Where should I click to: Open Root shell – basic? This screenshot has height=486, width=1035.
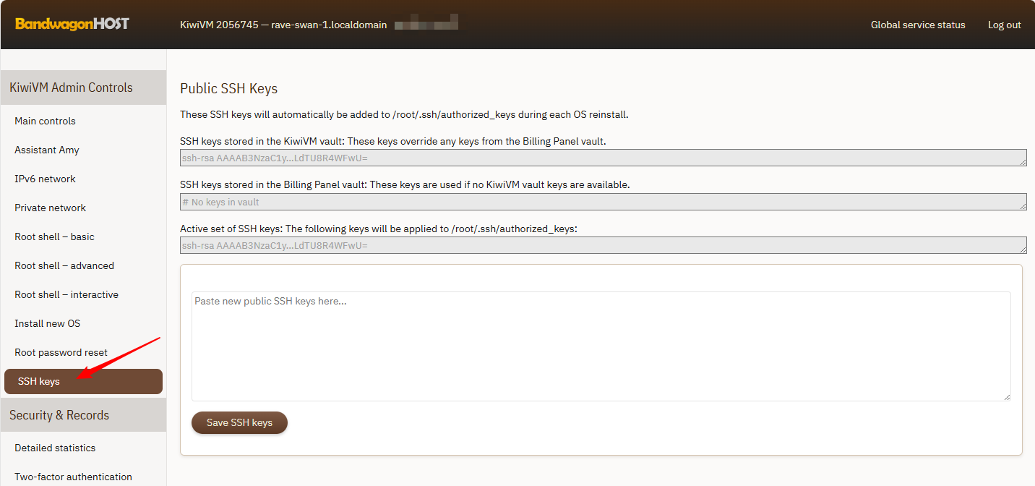tap(54, 236)
